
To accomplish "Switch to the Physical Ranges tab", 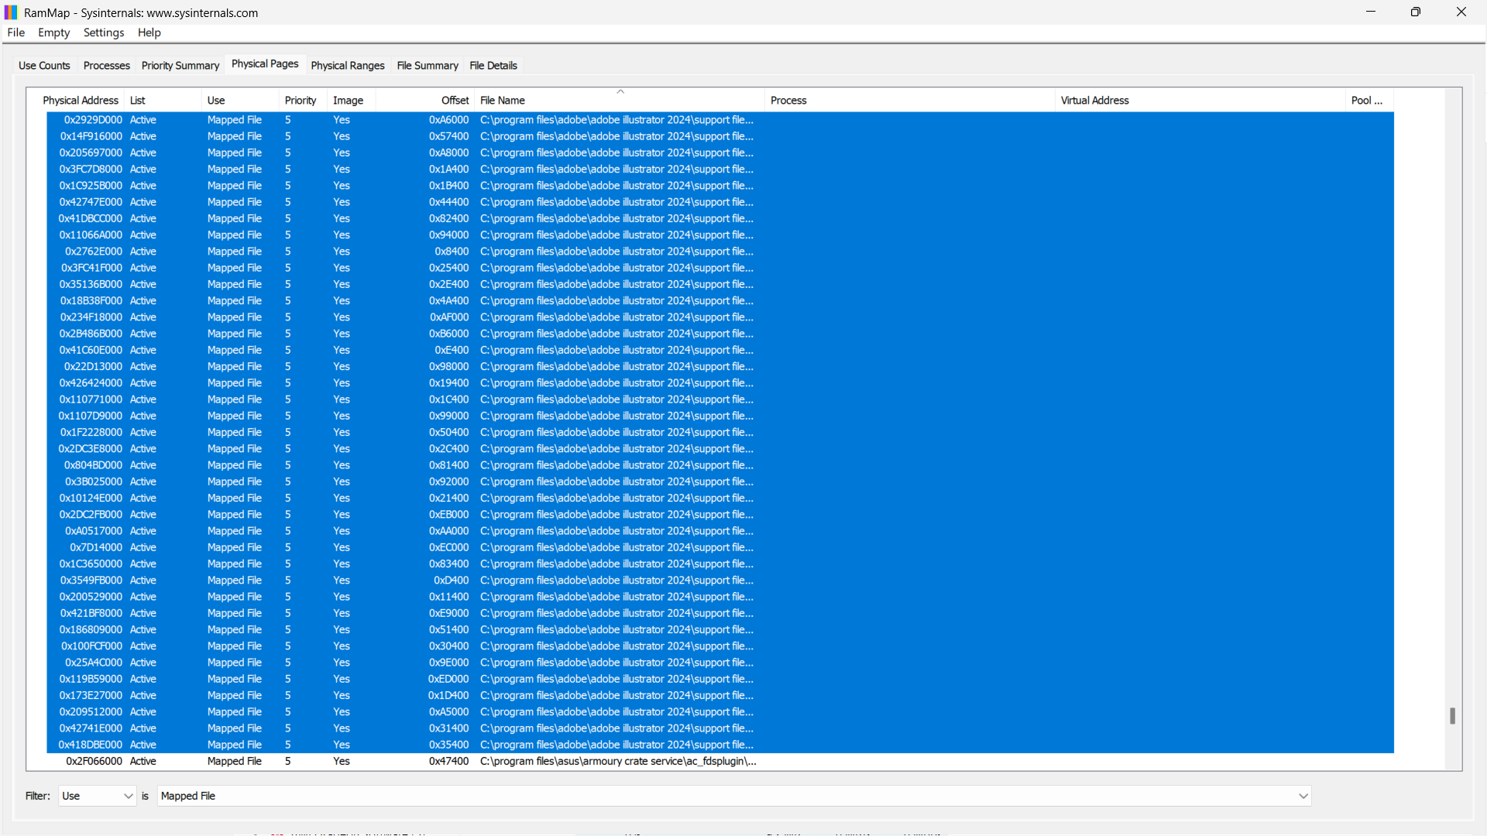I will (347, 66).
